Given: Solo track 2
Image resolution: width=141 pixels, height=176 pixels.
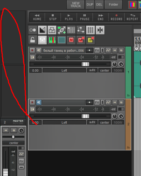Looking at the screenshot, I should pyautogui.click(x=121, y=102).
